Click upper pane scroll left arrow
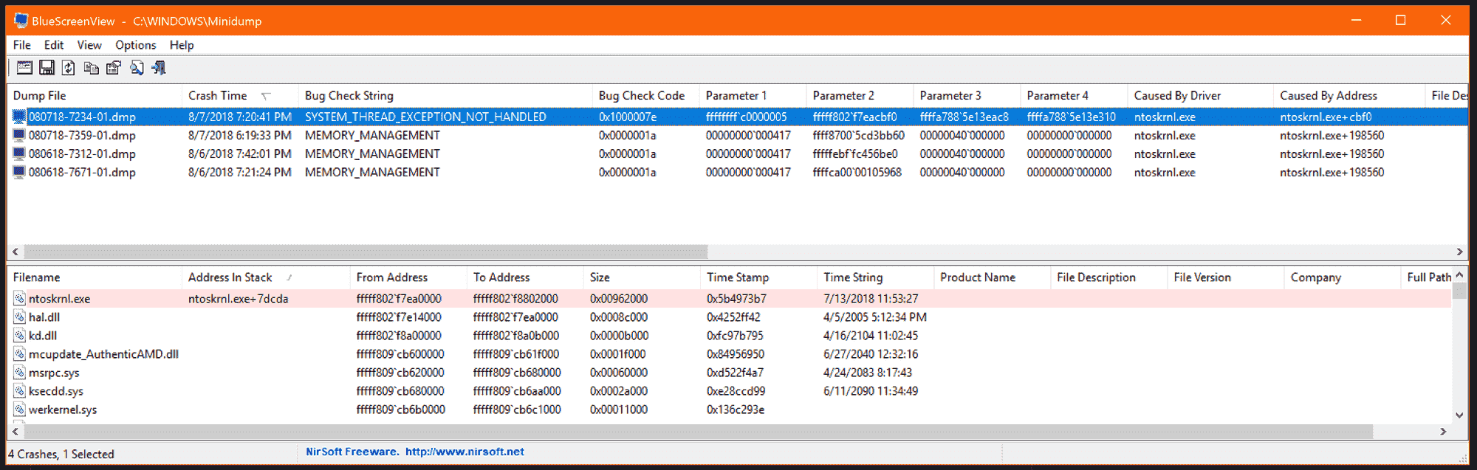The image size is (1477, 470). point(15,252)
